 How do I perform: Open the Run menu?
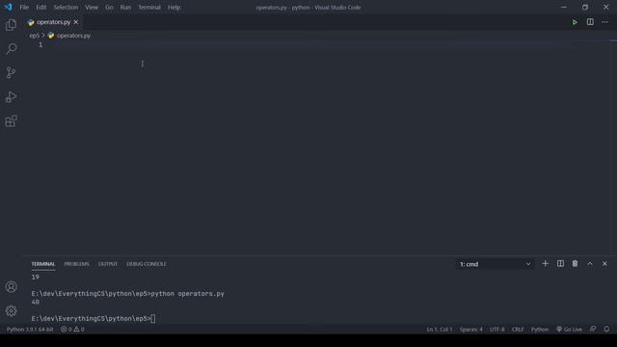tap(125, 7)
